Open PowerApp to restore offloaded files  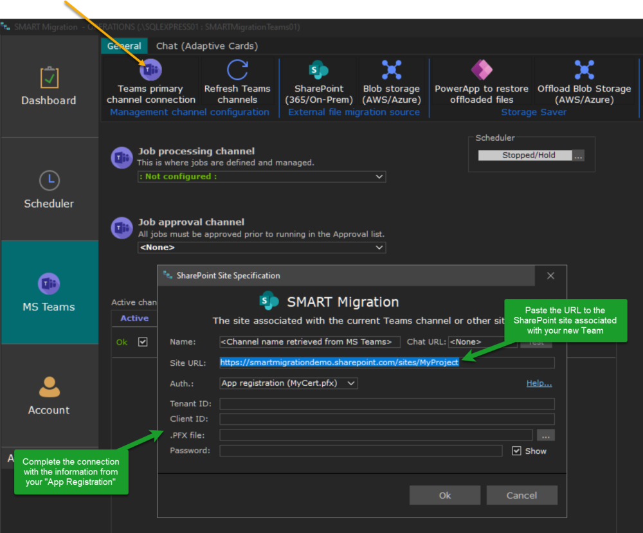tap(482, 82)
